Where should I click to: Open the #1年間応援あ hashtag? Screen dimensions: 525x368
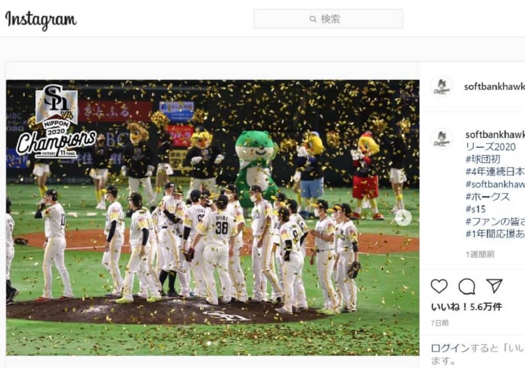click(x=495, y=233)
